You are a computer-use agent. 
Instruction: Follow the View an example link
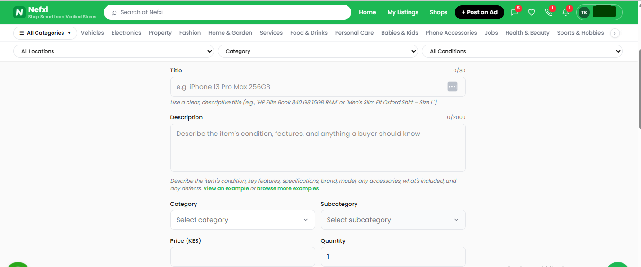click(226, 188)
